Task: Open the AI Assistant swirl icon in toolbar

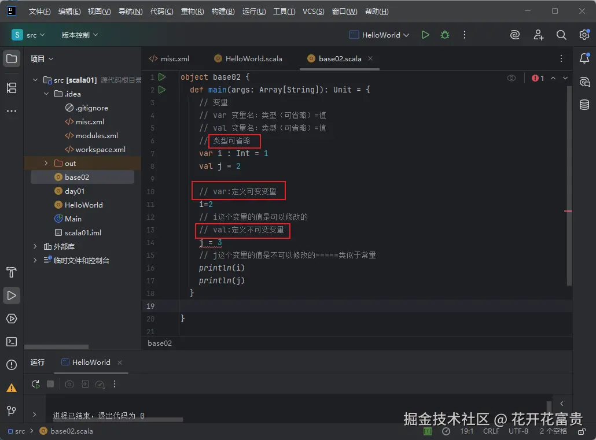Action: [514, 35]
